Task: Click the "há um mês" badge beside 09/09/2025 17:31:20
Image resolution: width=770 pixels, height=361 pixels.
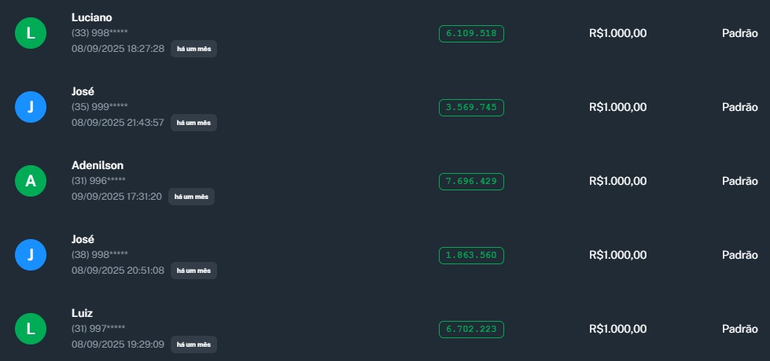Action: tap(191, 197)
